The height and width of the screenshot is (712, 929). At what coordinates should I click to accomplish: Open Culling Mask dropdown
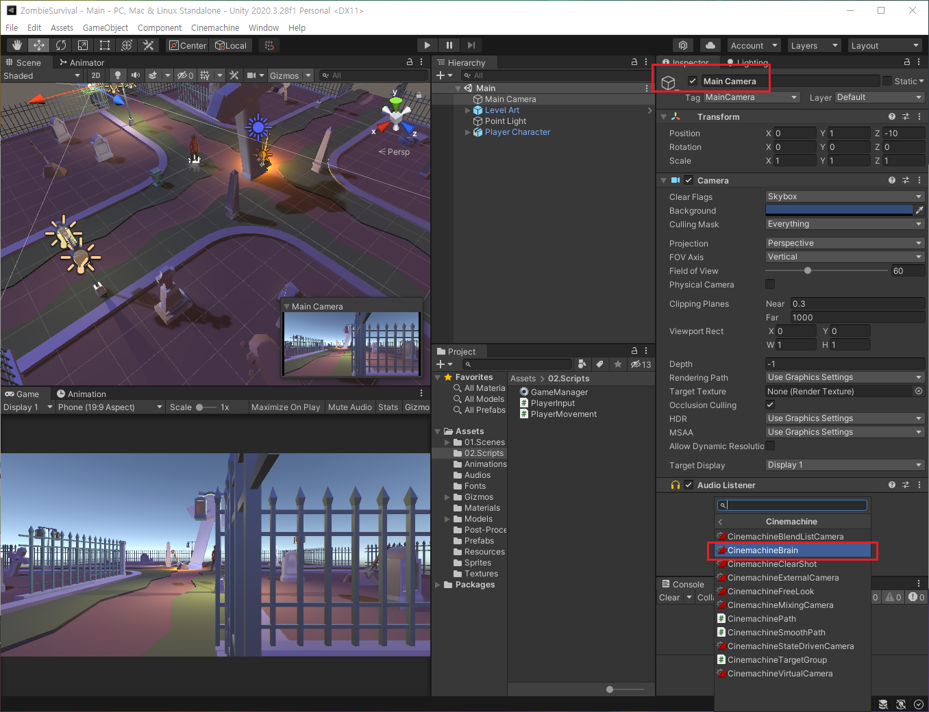point(845,224)
